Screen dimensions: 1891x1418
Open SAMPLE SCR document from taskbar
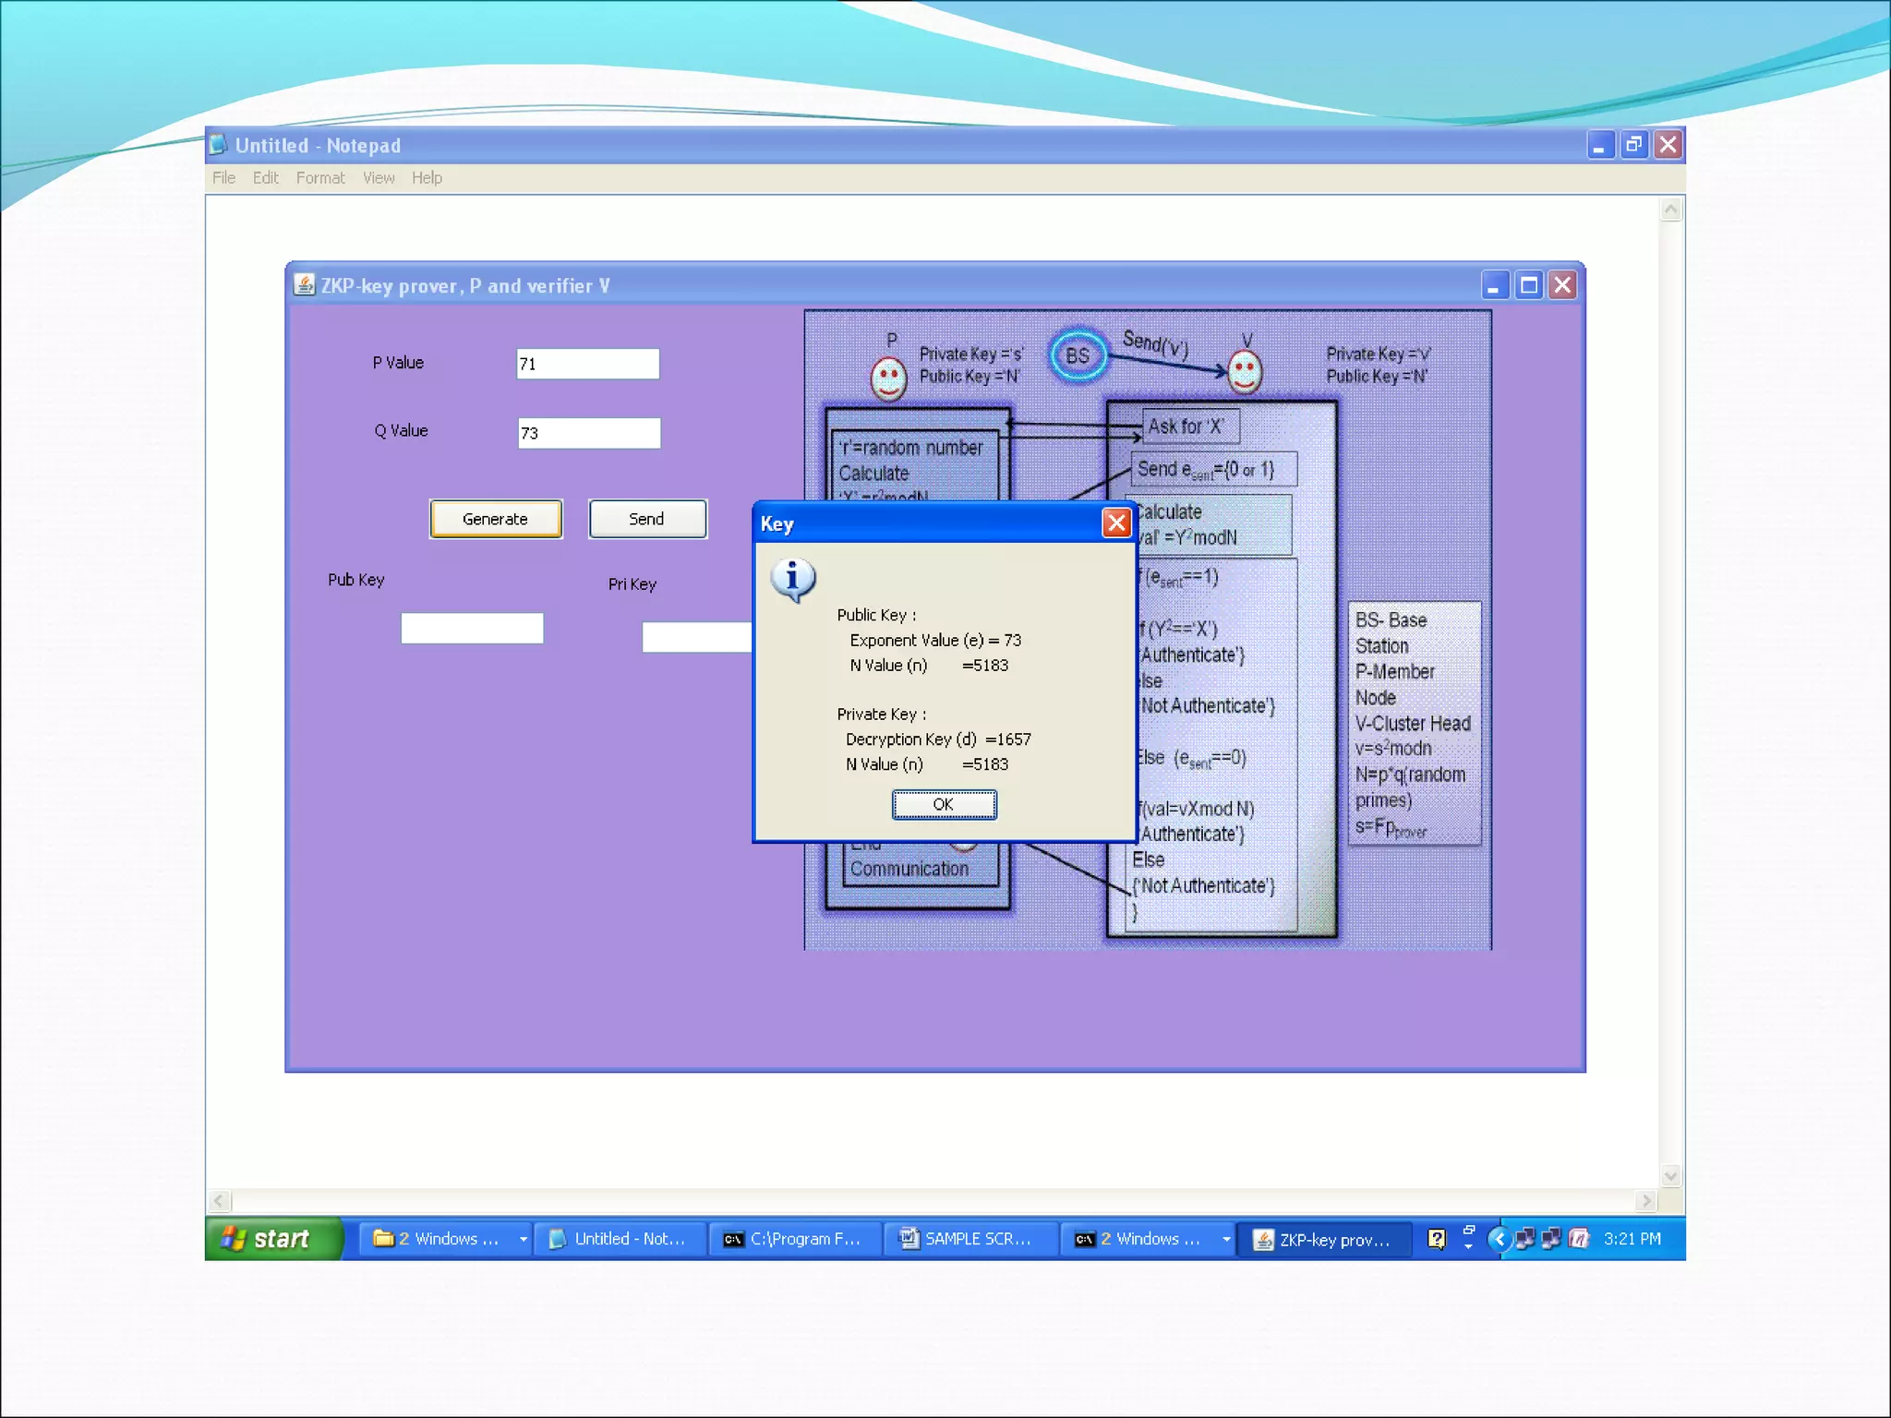[968, 1239]
